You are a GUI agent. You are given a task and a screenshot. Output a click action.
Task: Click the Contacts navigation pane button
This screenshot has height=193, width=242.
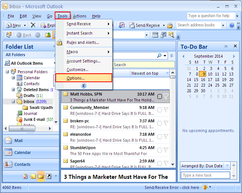tap(31, 164)
